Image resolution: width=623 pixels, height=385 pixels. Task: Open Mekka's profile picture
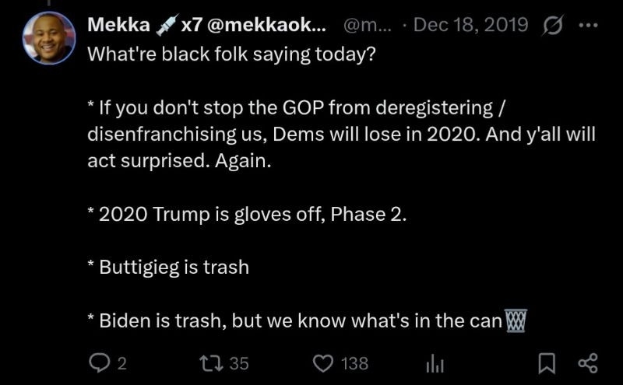pyautogui.click(x=49, y=37)
